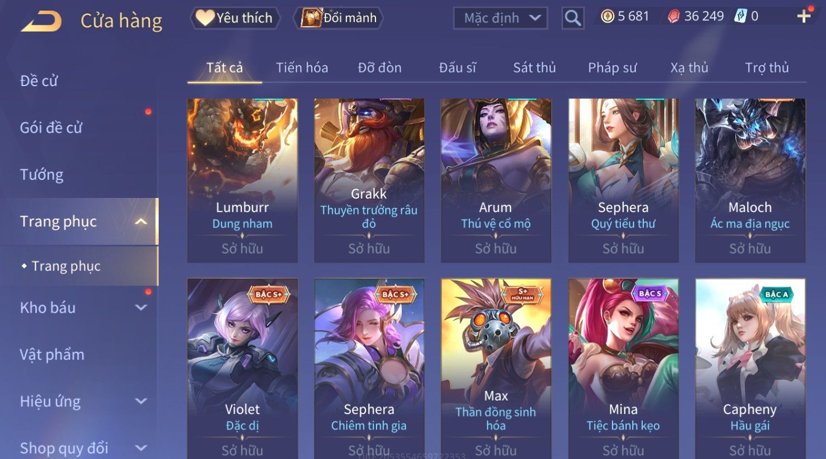Open Yêu thích favorites heart button
This screenshot has height=459, width=826.
(x=235, y=18)
